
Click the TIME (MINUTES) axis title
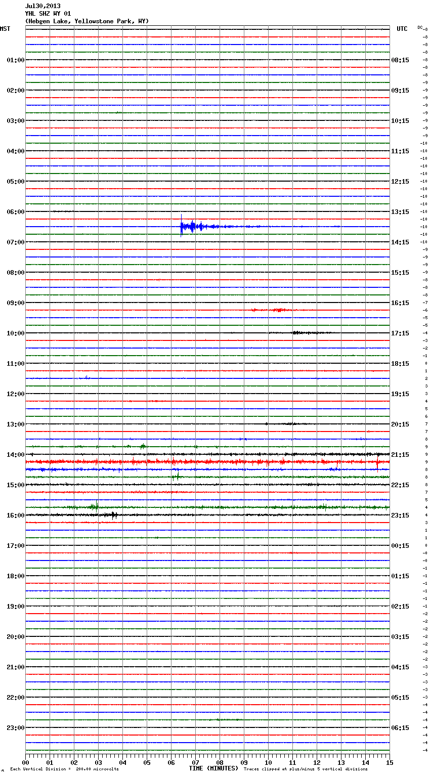click(213, 768)
